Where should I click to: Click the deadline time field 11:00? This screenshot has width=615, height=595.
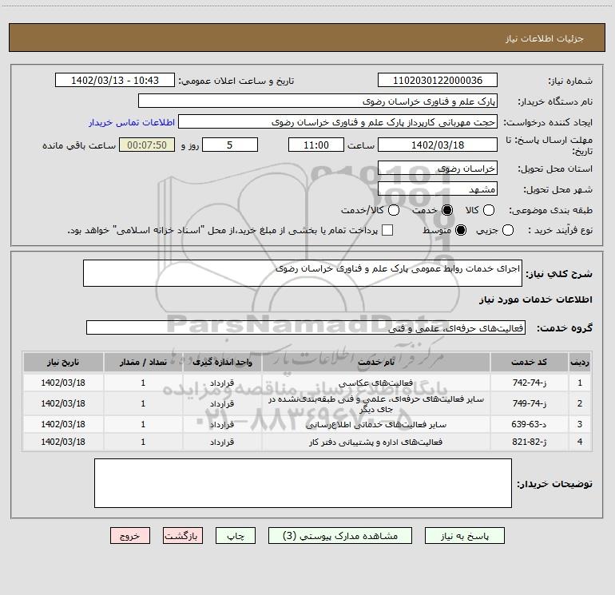coord(316,145)
